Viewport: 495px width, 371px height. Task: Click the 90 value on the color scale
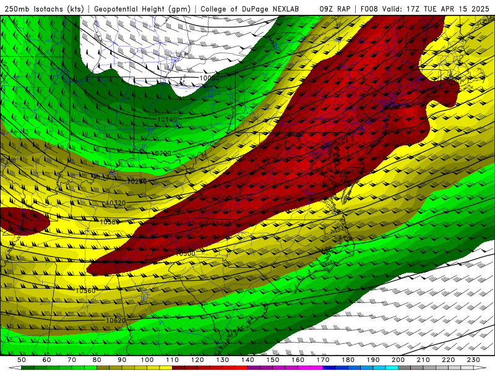122,360
